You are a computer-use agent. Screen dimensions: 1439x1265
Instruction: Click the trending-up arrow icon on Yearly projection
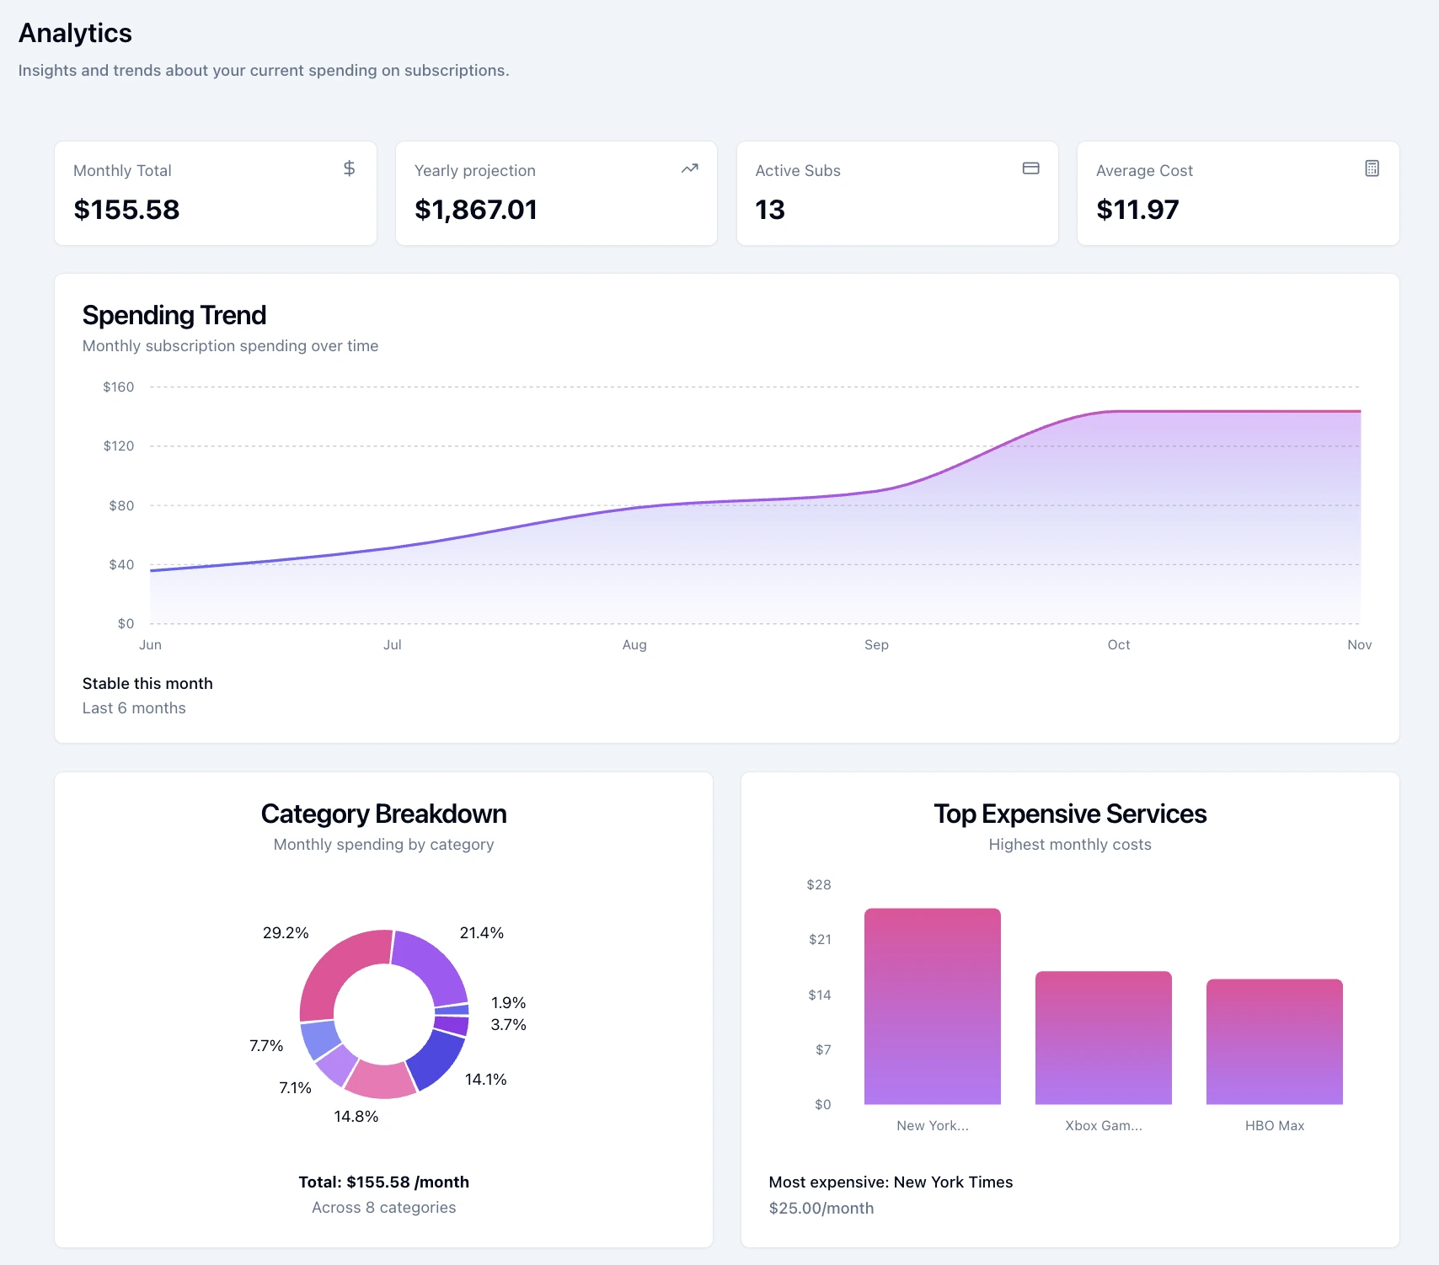pos(689,168)
